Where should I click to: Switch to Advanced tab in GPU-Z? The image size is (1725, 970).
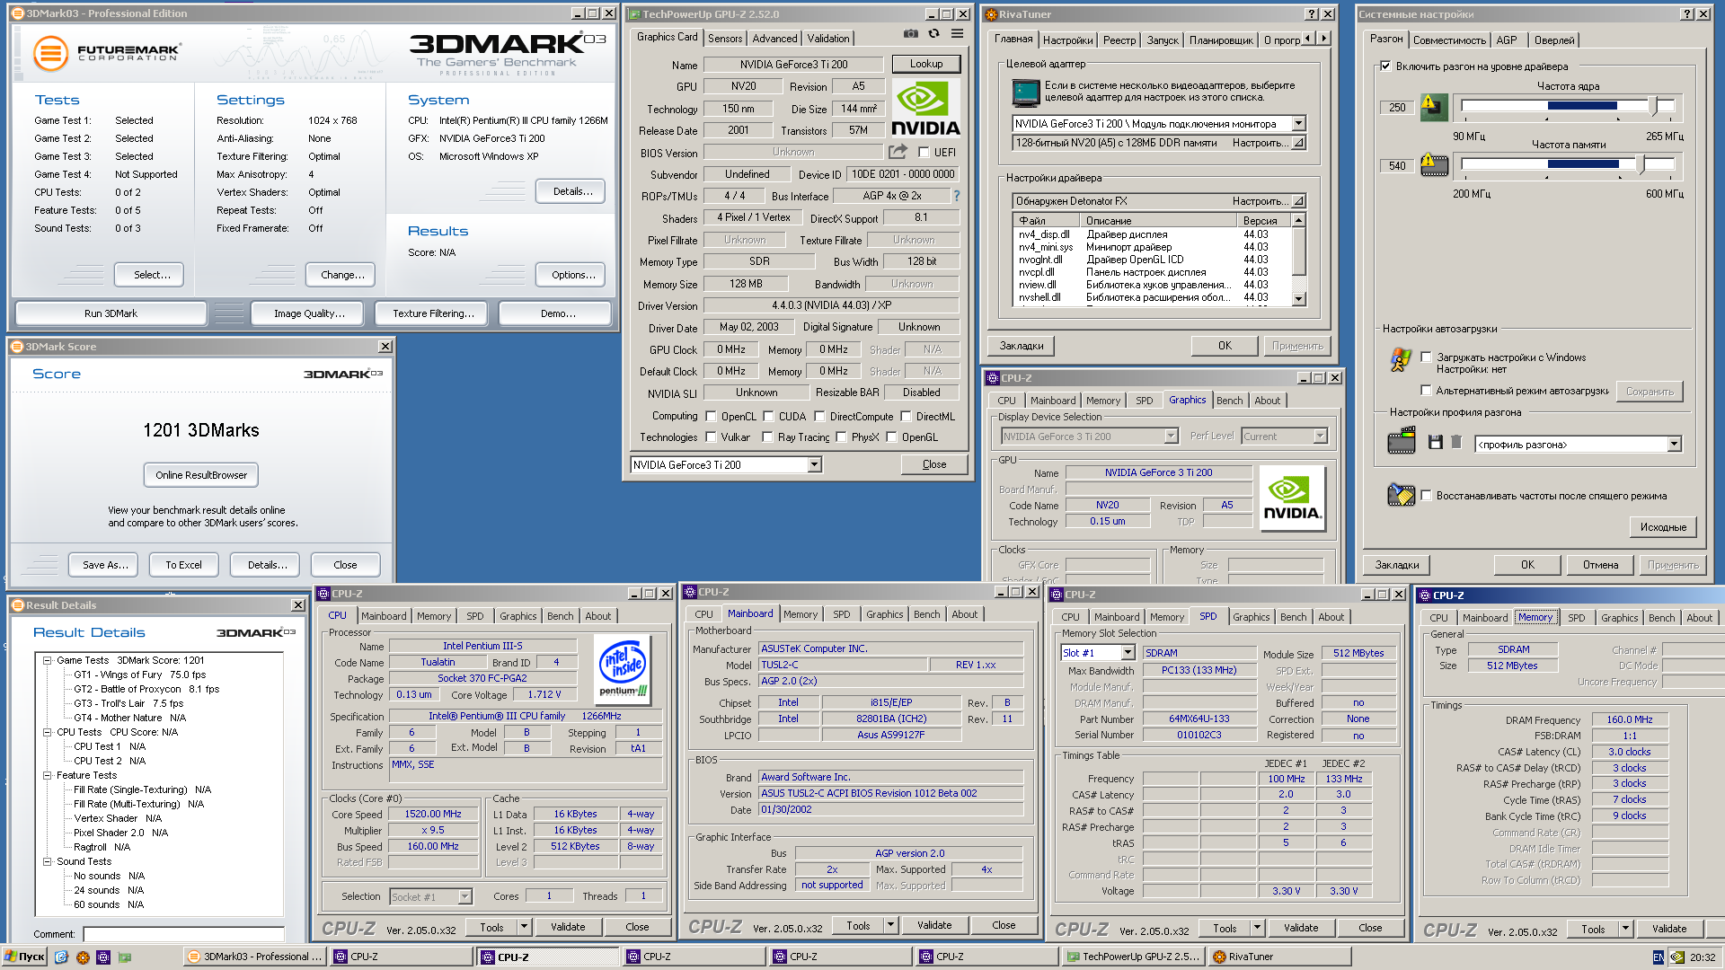pyautogui.click(x=774, y=39)
